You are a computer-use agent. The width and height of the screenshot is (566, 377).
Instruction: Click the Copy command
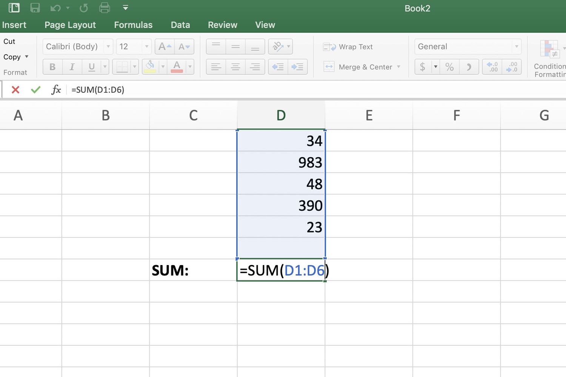pos(12,57)
